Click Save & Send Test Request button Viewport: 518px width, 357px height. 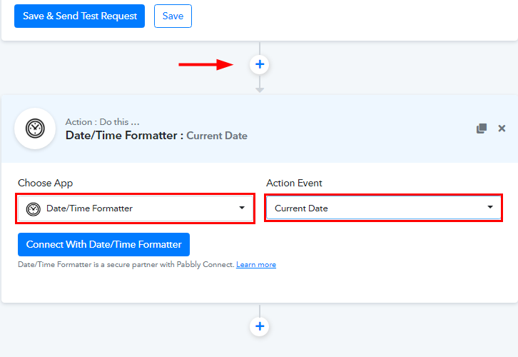point(79,16)
